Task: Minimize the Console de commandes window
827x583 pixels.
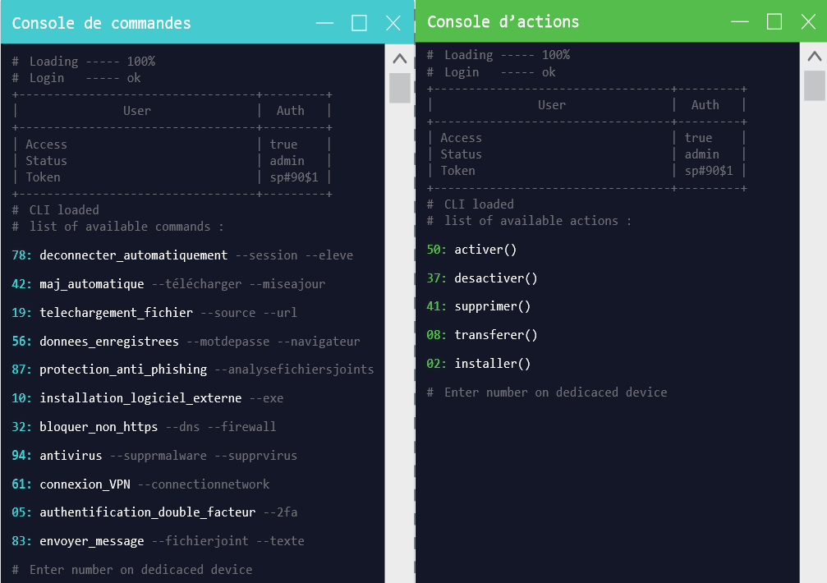Action: tap(324, 23)
